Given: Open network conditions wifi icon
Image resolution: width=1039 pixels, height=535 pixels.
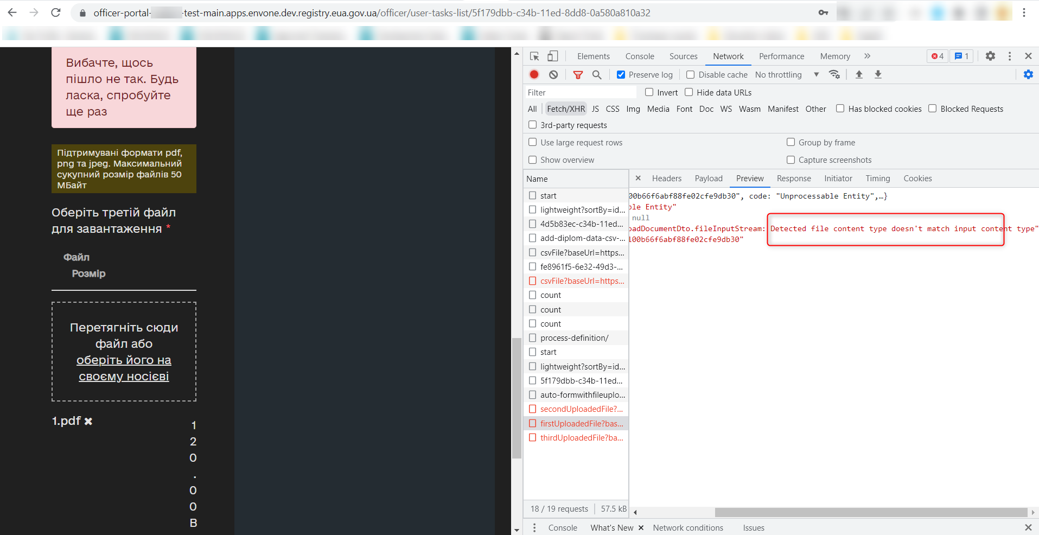Looking at the screenshot, I should pos(834,74).
